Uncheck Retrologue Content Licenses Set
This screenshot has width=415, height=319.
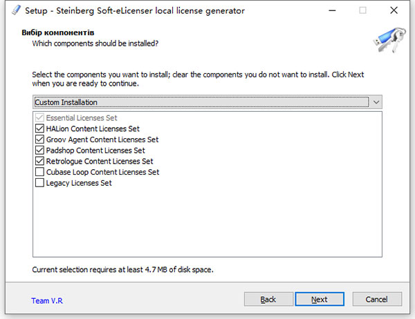(x=39, y=161)
